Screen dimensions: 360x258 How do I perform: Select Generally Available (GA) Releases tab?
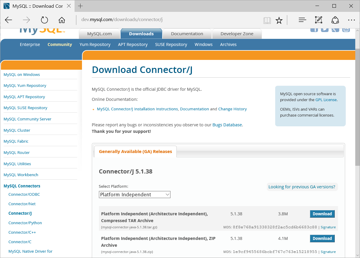coord(135,152)
